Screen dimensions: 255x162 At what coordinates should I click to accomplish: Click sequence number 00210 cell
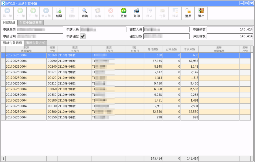tap(52, 84)
